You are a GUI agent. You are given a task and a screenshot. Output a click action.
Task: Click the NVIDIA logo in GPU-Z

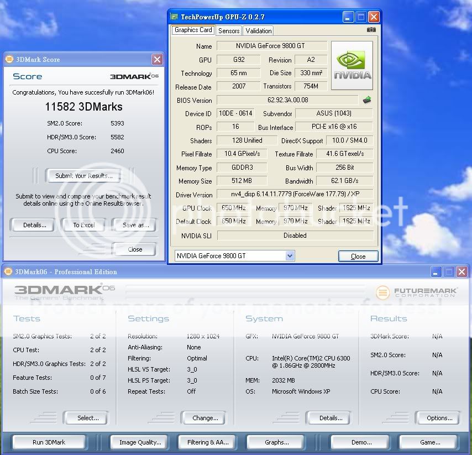[x=352, y=66]
